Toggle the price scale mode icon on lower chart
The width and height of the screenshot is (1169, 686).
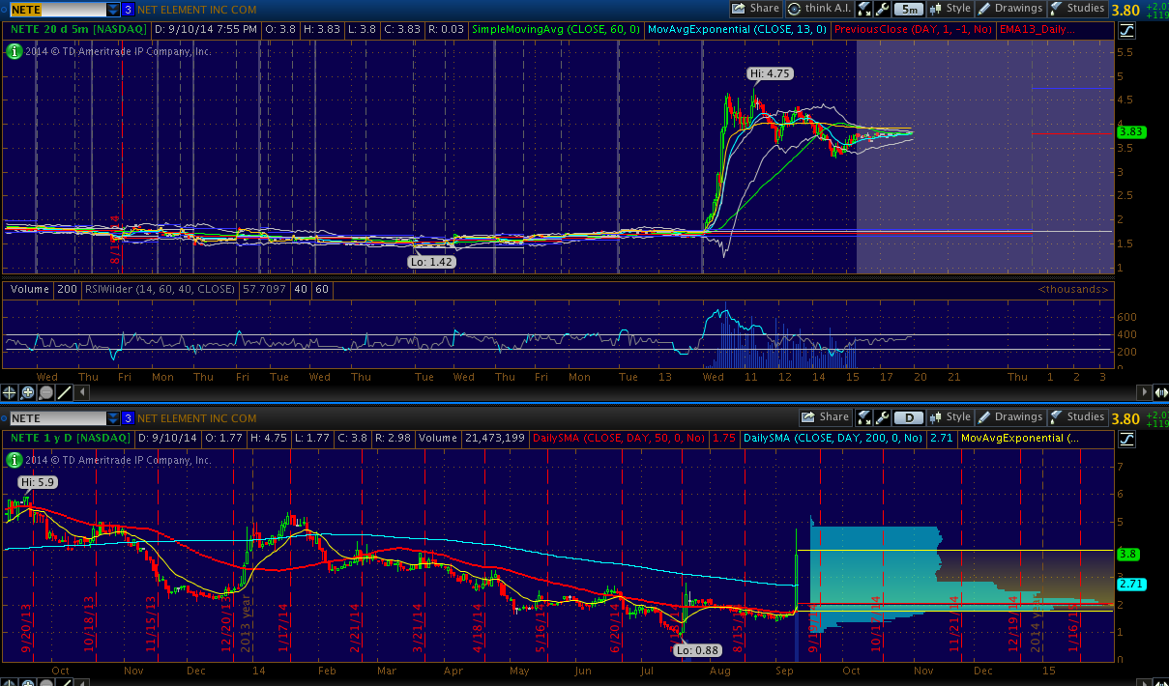coord(1126,439)
